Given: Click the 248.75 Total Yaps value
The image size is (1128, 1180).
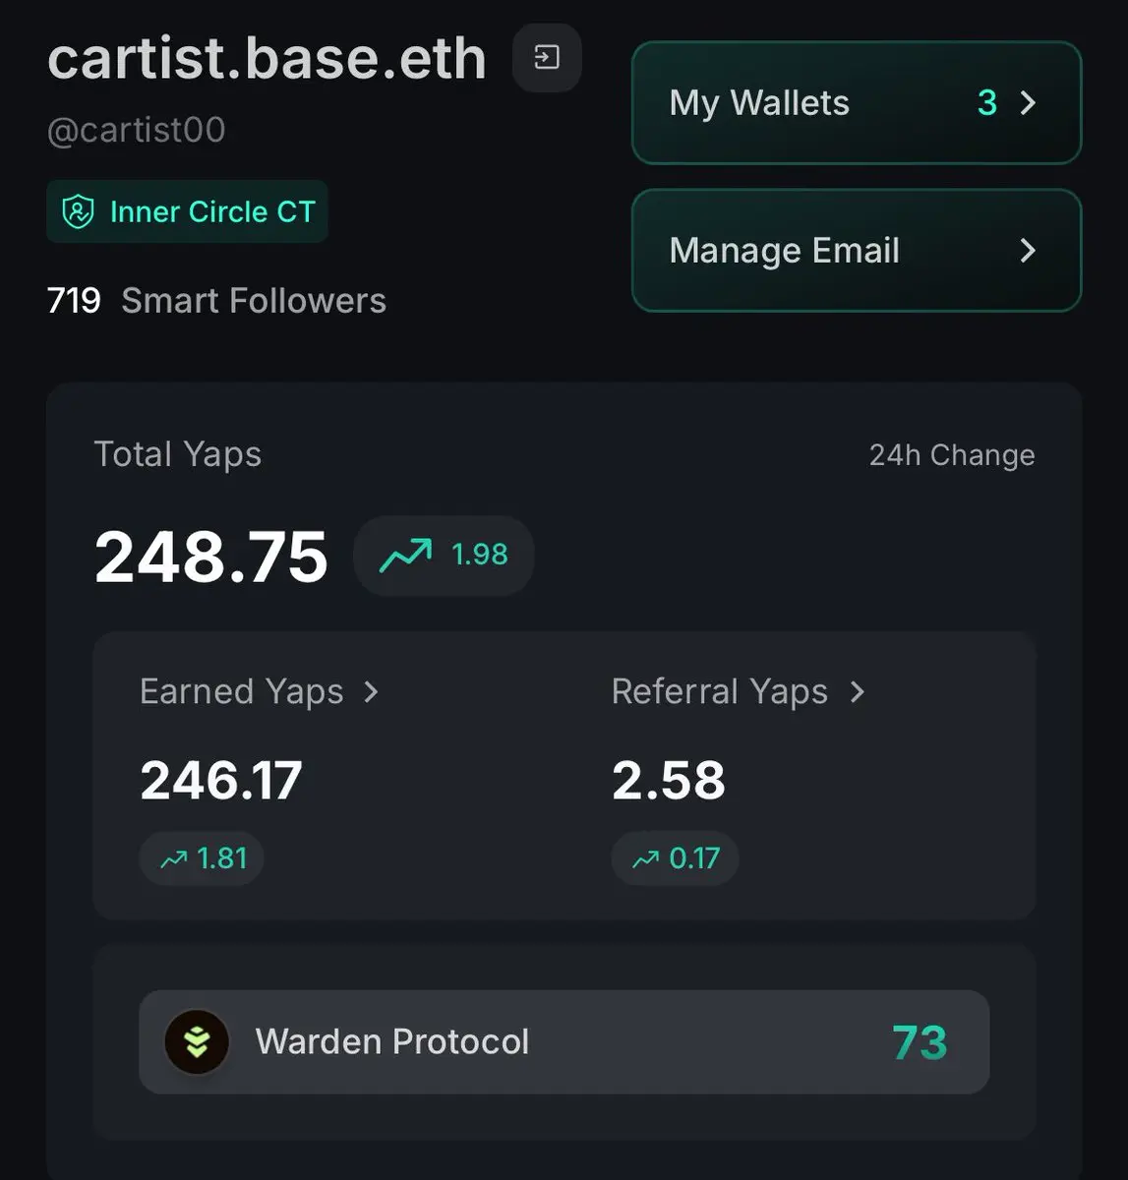Looking at the screenshot, I should tap(211, 557).
